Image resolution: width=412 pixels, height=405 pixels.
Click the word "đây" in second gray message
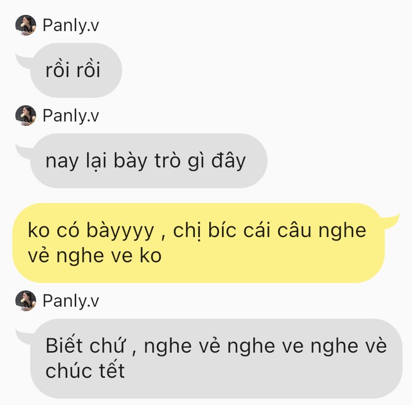(229, 161)
